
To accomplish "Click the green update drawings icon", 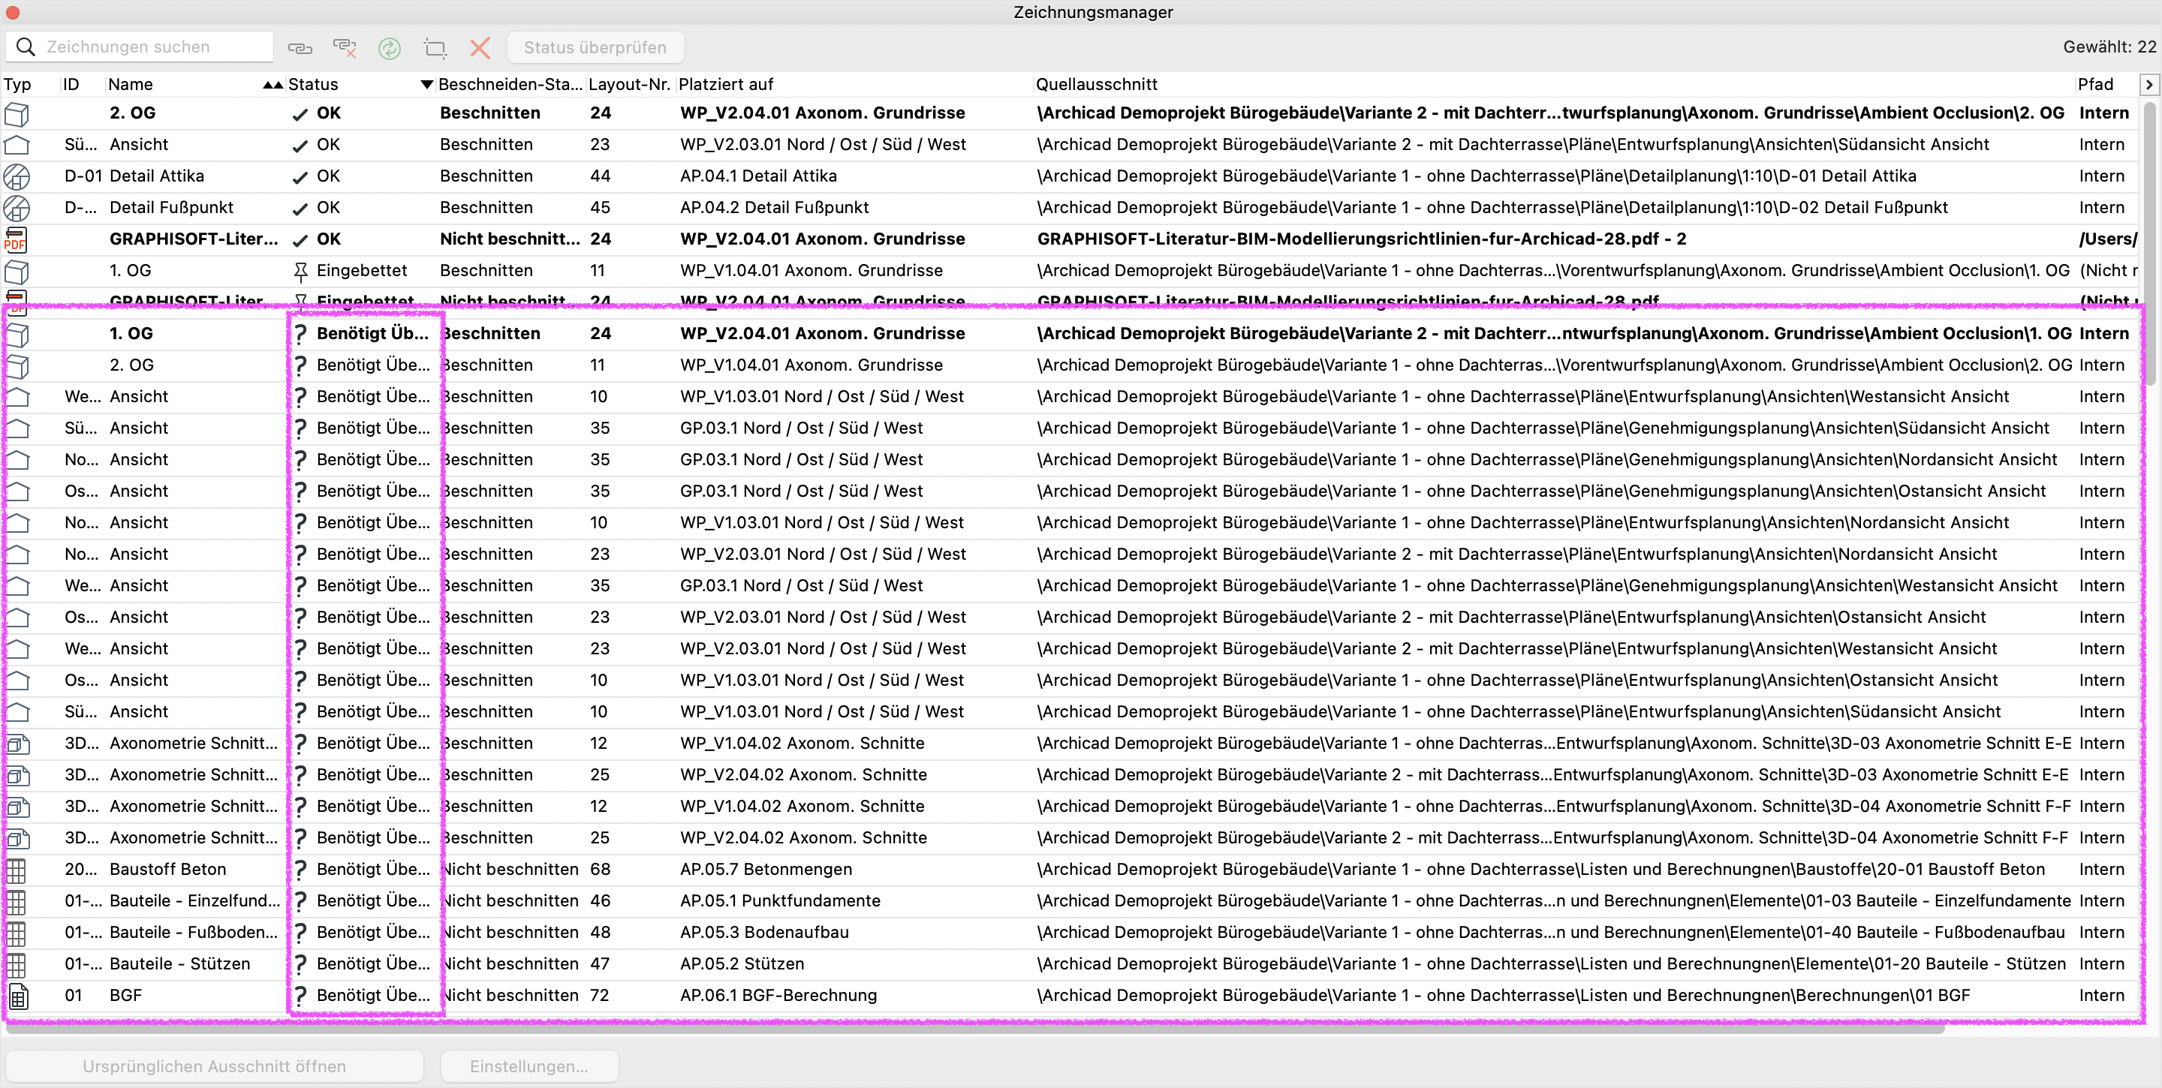I will (390, 48).
